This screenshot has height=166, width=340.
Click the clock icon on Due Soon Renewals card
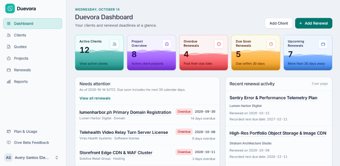click(271, 44)
